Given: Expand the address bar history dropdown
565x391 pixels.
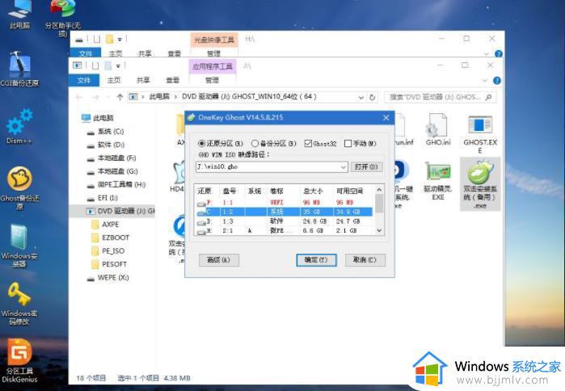Looking at the screenshot, I should tap(361, 97).
